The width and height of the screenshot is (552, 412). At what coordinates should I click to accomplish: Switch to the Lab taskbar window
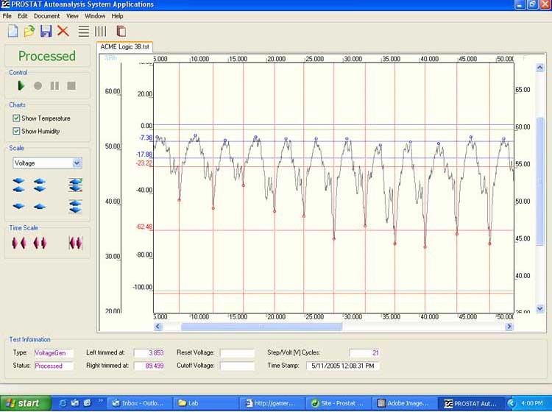[x=206, y=403]
